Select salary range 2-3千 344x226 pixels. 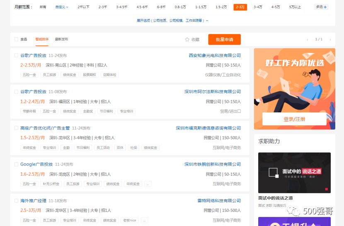(103, 7)
